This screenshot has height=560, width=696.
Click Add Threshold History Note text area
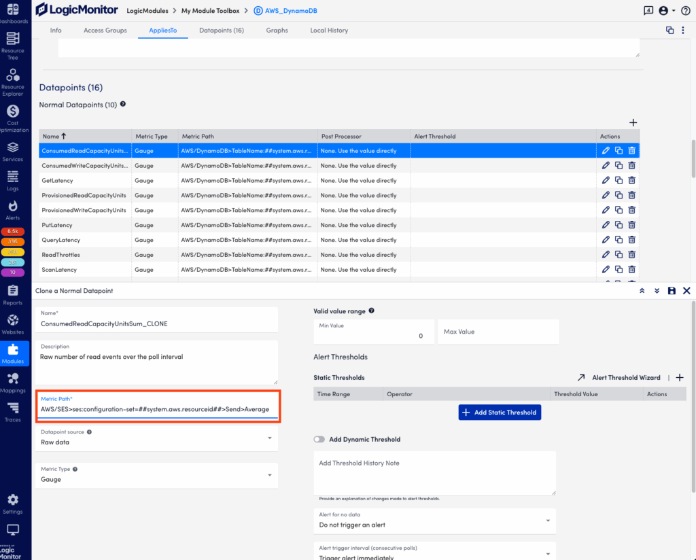pyautogui.click(x=435, y=473)
